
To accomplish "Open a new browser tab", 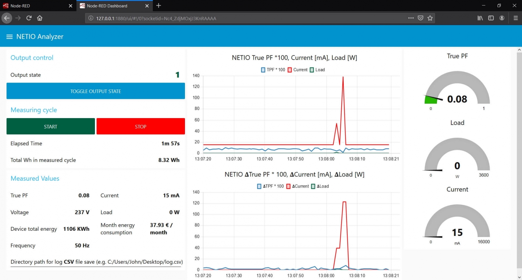I will (159, 6).
